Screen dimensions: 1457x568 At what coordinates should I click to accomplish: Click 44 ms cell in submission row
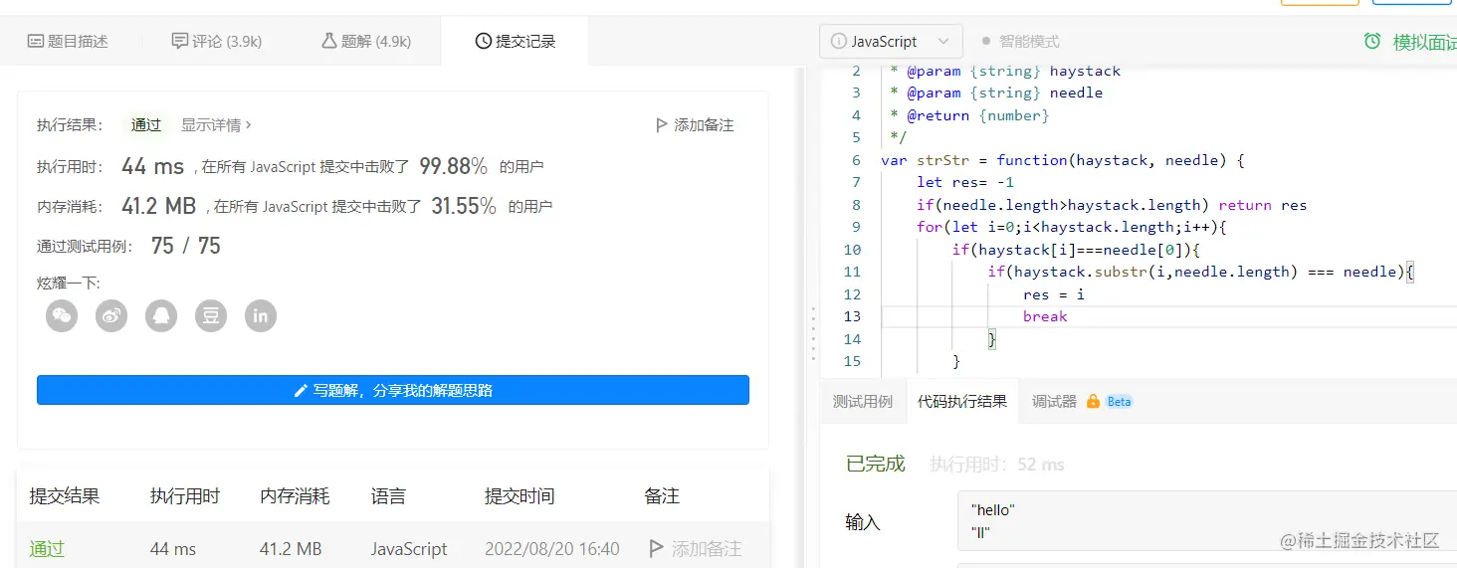[x=173, y=548]
